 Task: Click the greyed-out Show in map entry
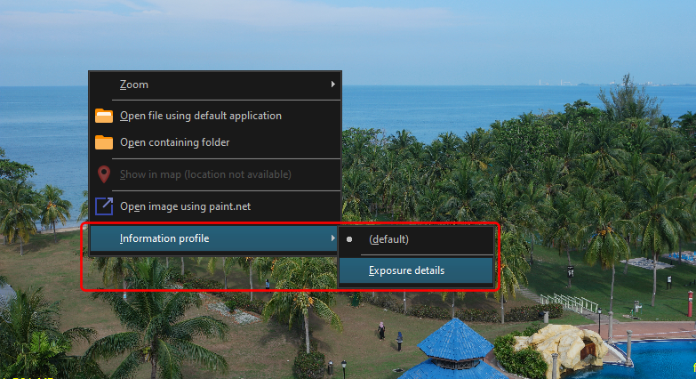pyautogui.click(x=205, y=174)
